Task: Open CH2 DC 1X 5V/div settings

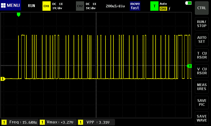Action: point(91,6)
